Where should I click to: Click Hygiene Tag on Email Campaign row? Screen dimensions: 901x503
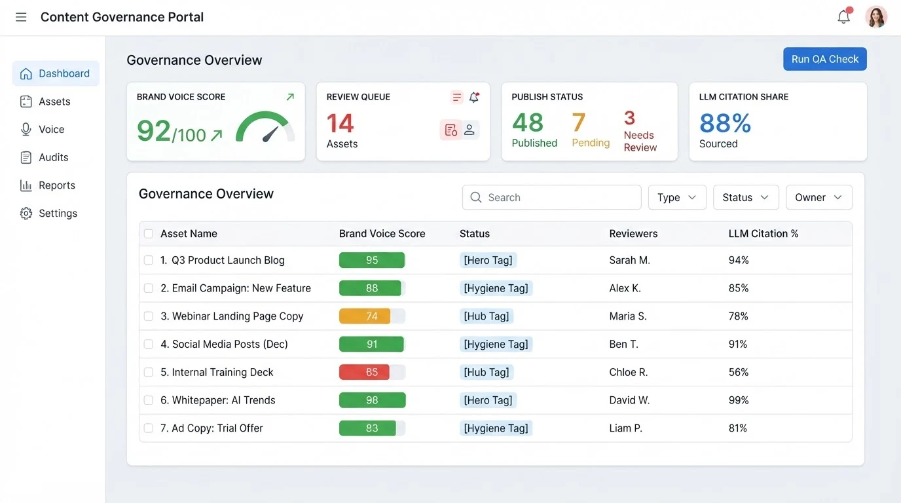pos(496,288)
